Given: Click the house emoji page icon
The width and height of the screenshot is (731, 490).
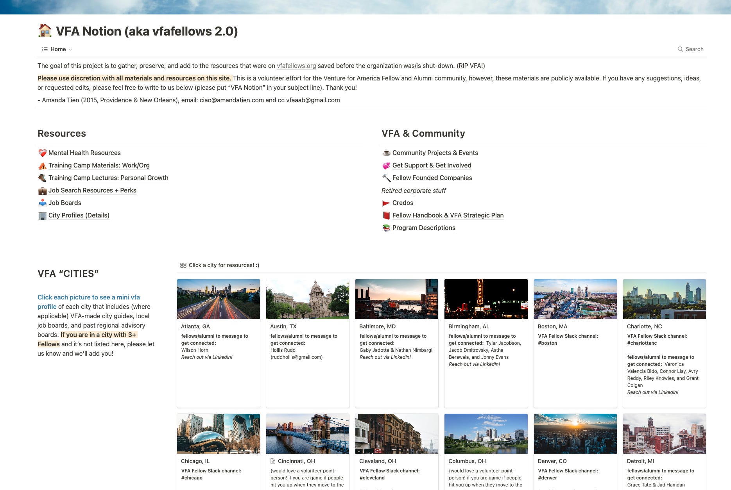Looking at the screenshot, I should pyautogui.click(x=45, y=31).
